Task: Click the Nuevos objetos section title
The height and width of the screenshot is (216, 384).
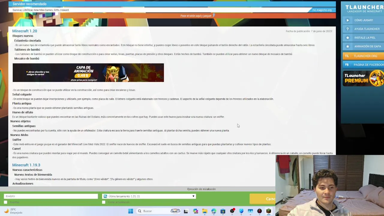Action: point(20,121)
